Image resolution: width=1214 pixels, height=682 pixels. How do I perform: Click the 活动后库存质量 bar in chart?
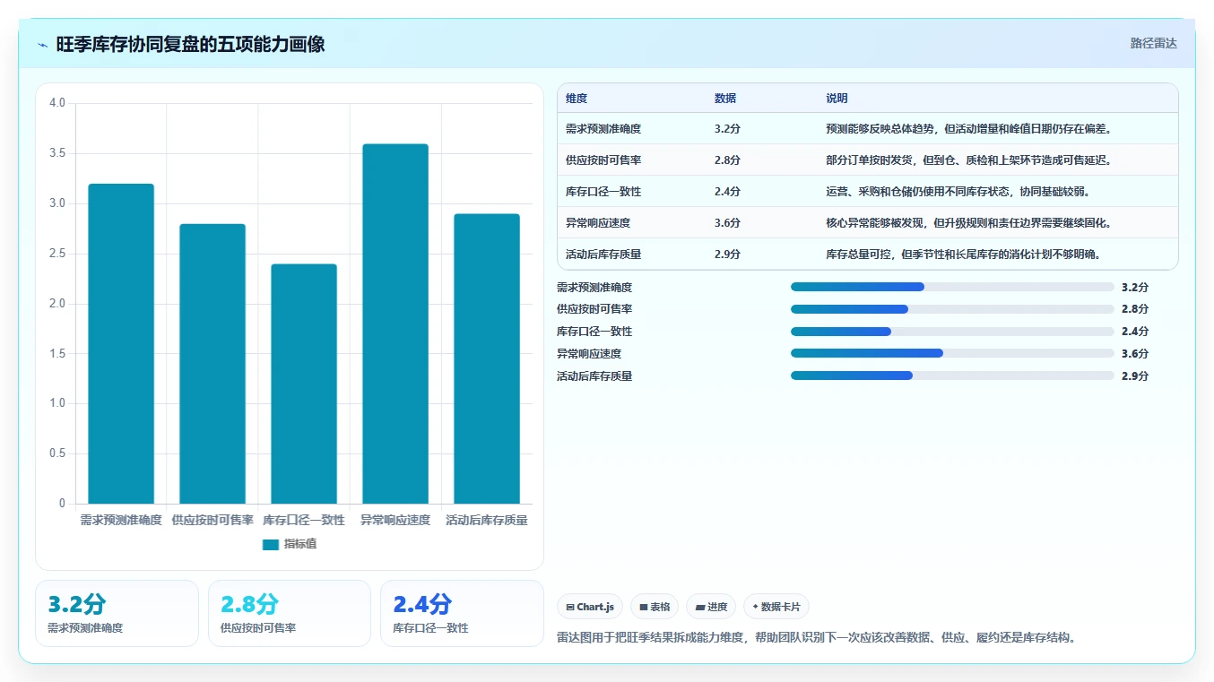click(x=487, y=358)
